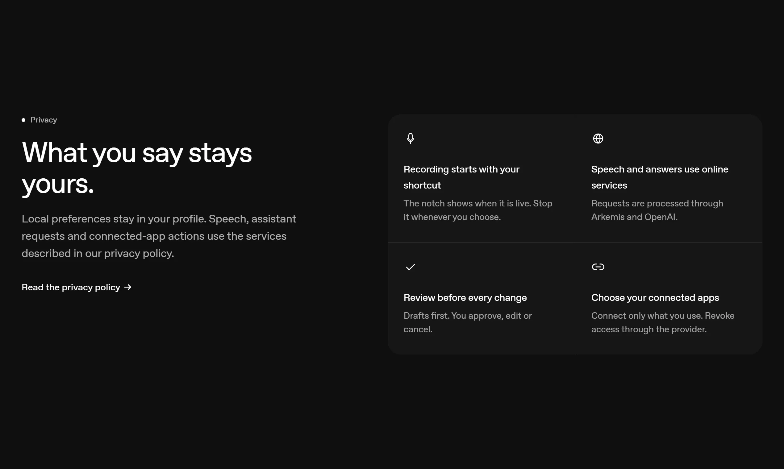Click the chain link icon for connected apps
This screenshot has width=784, height=469.
(598, 267)
